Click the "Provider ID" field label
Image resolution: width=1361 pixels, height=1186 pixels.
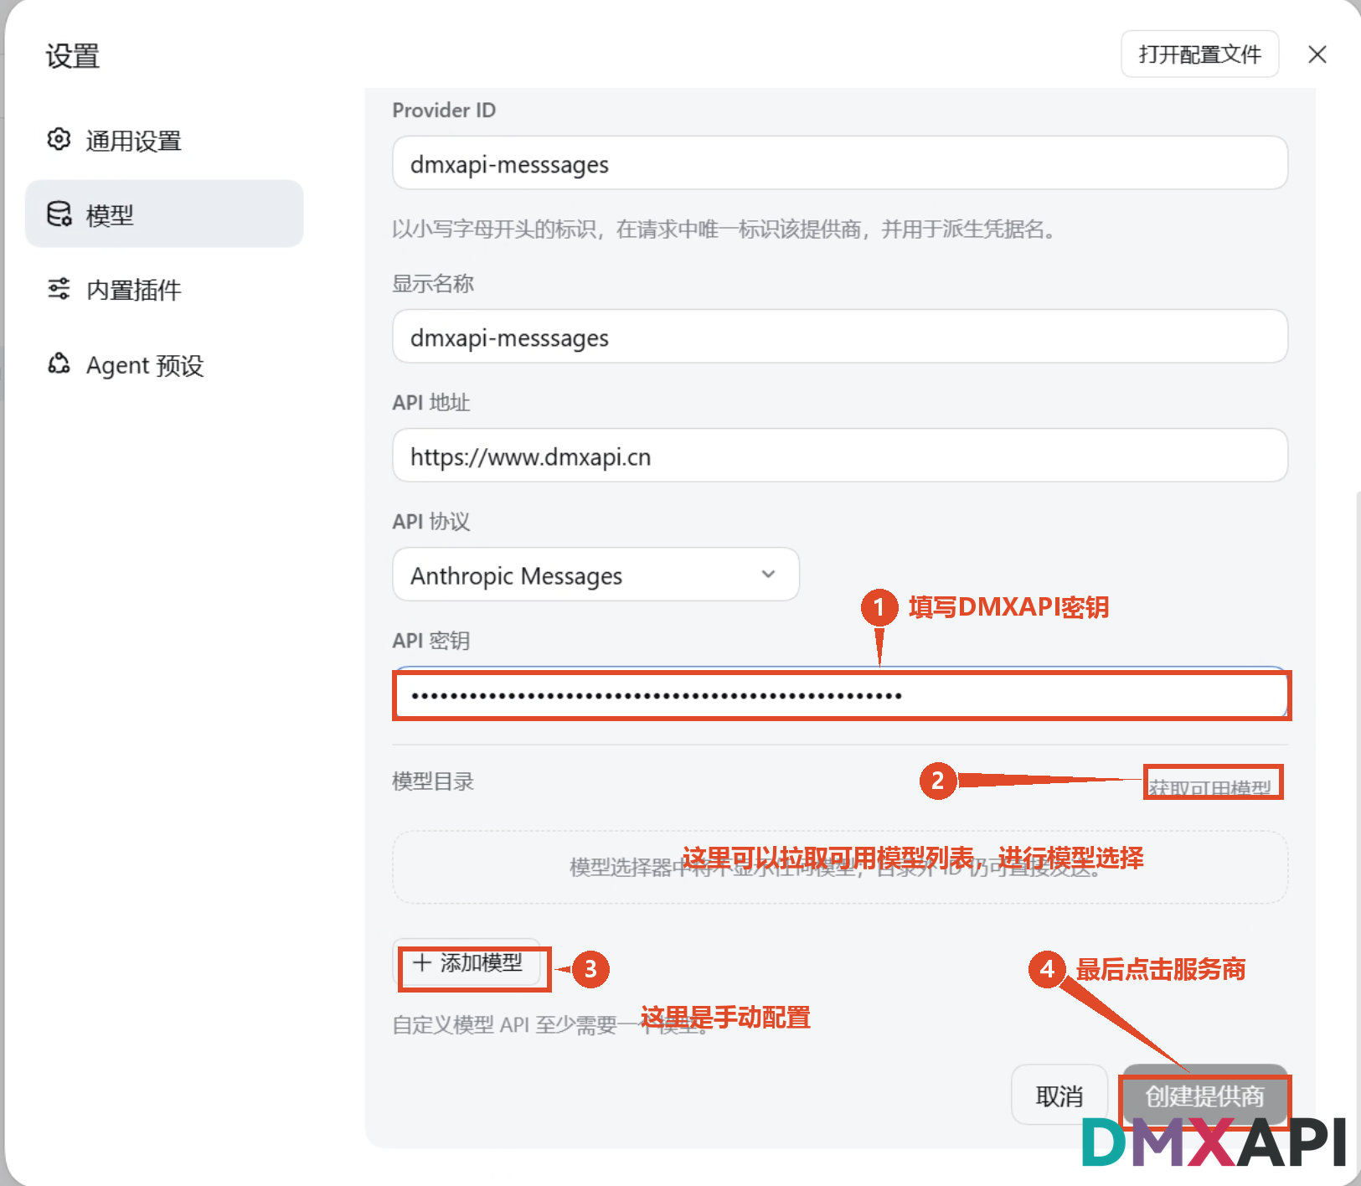click(444, 111)
